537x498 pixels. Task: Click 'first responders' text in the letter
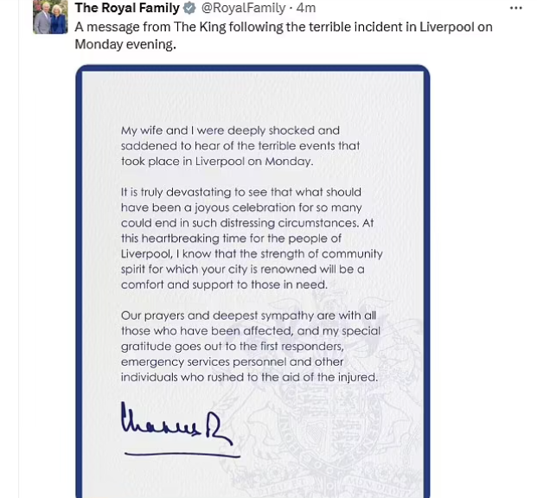click(302, 347)
